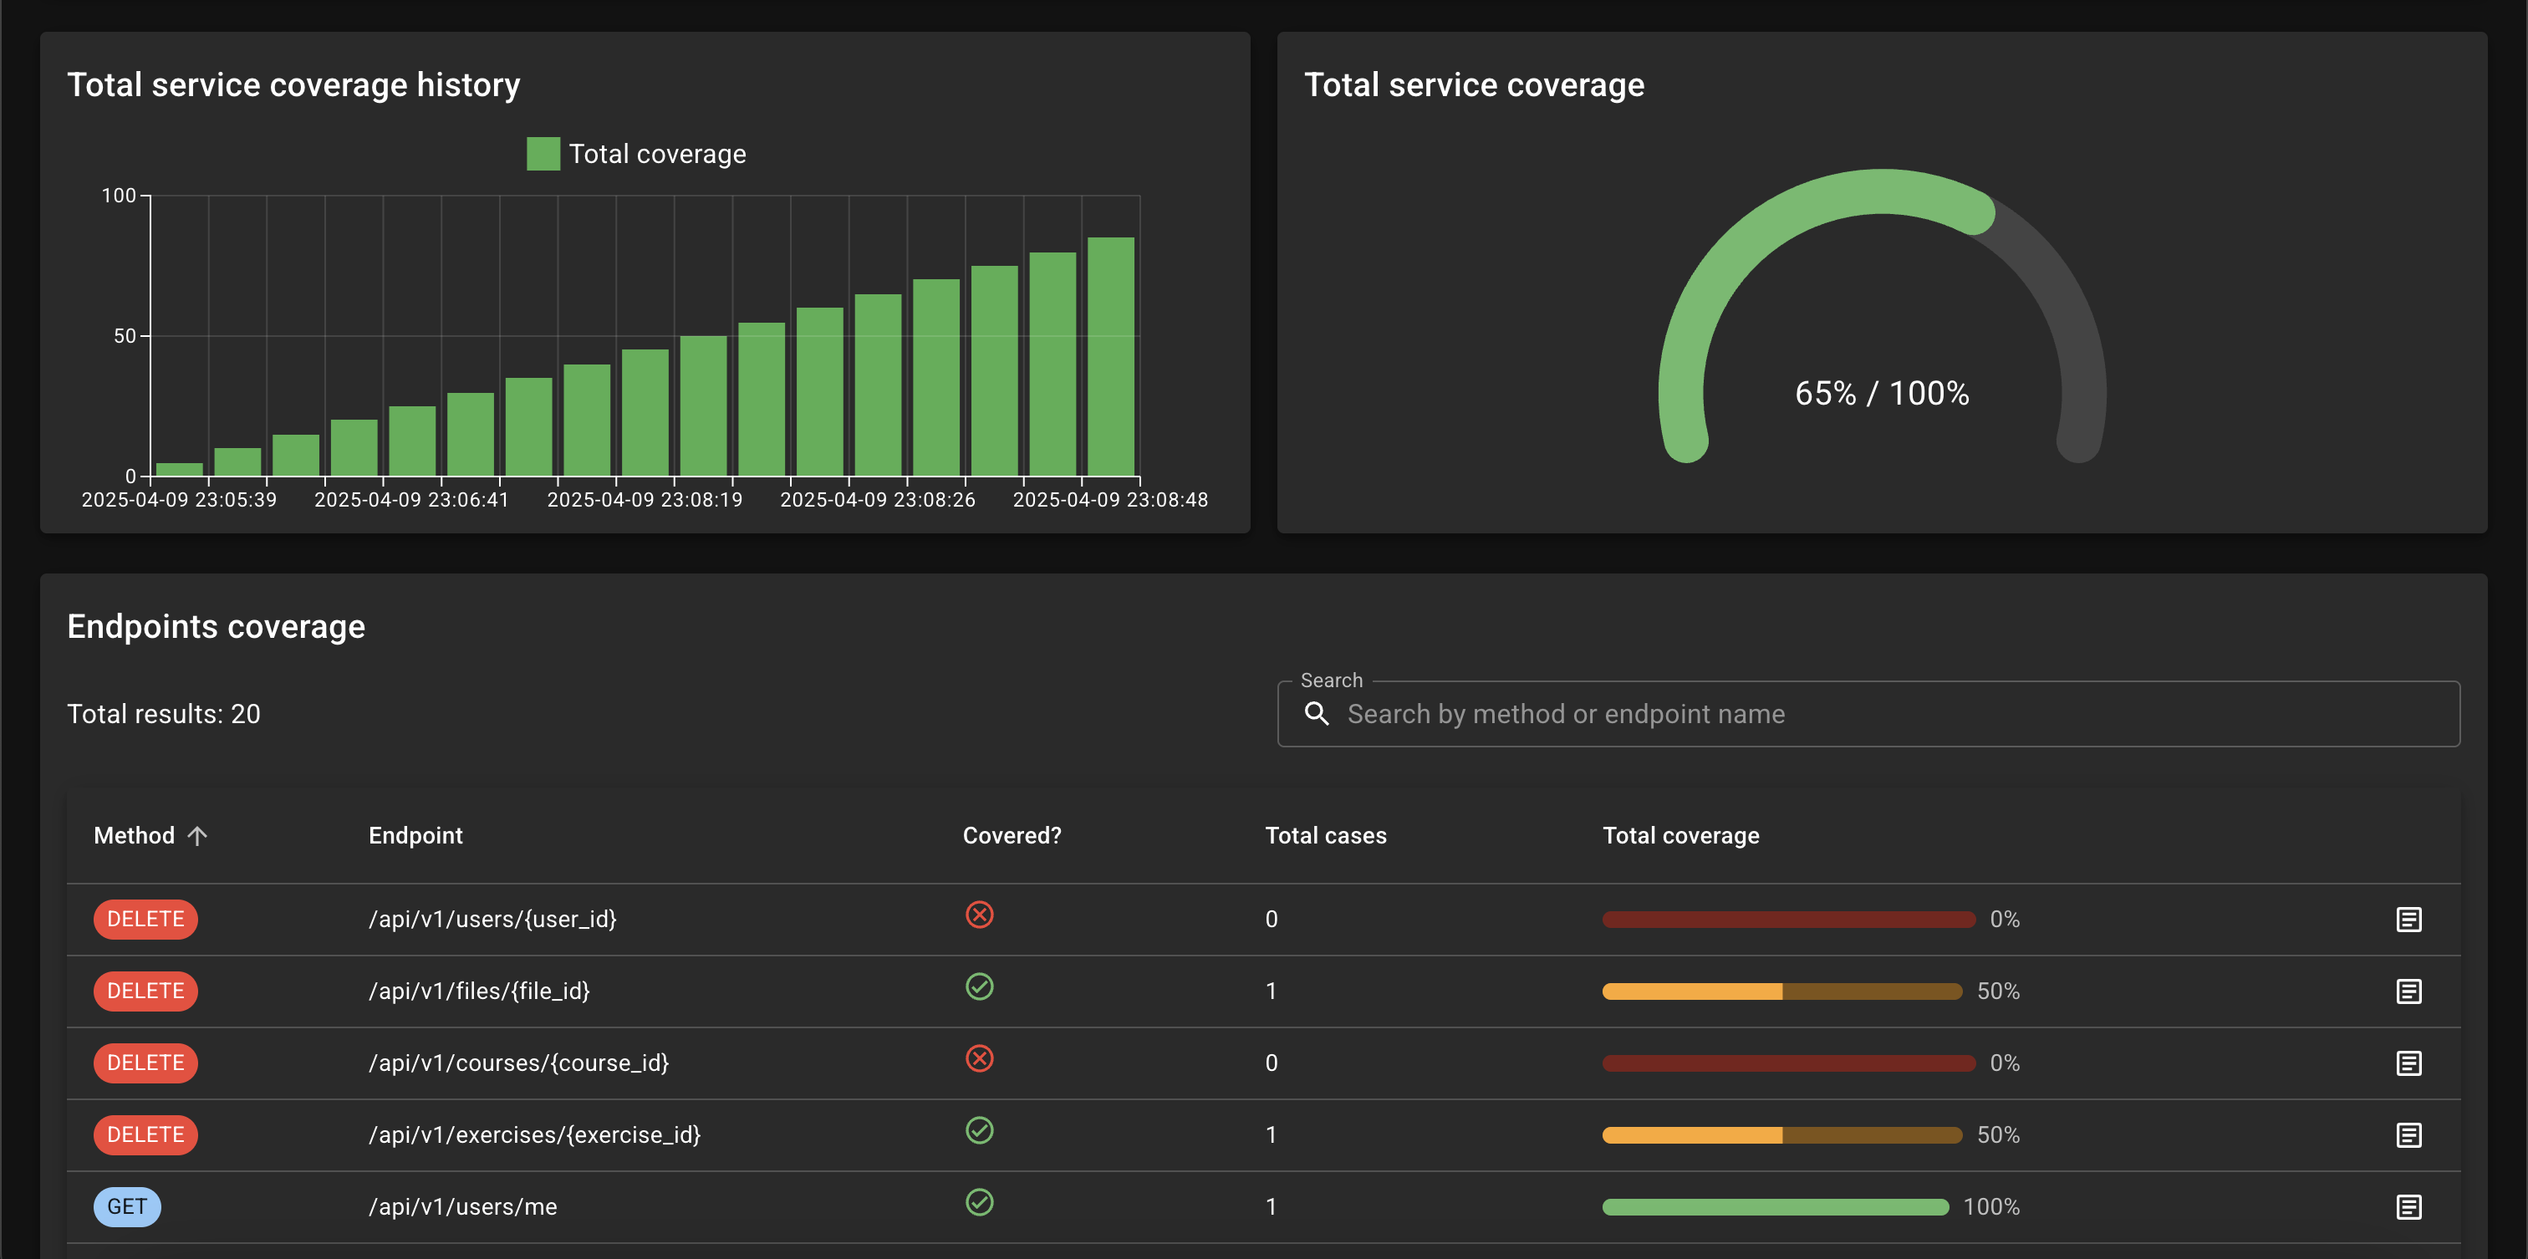Click the DELETE badge for users/{user_id}

click(x=145, y=920)
